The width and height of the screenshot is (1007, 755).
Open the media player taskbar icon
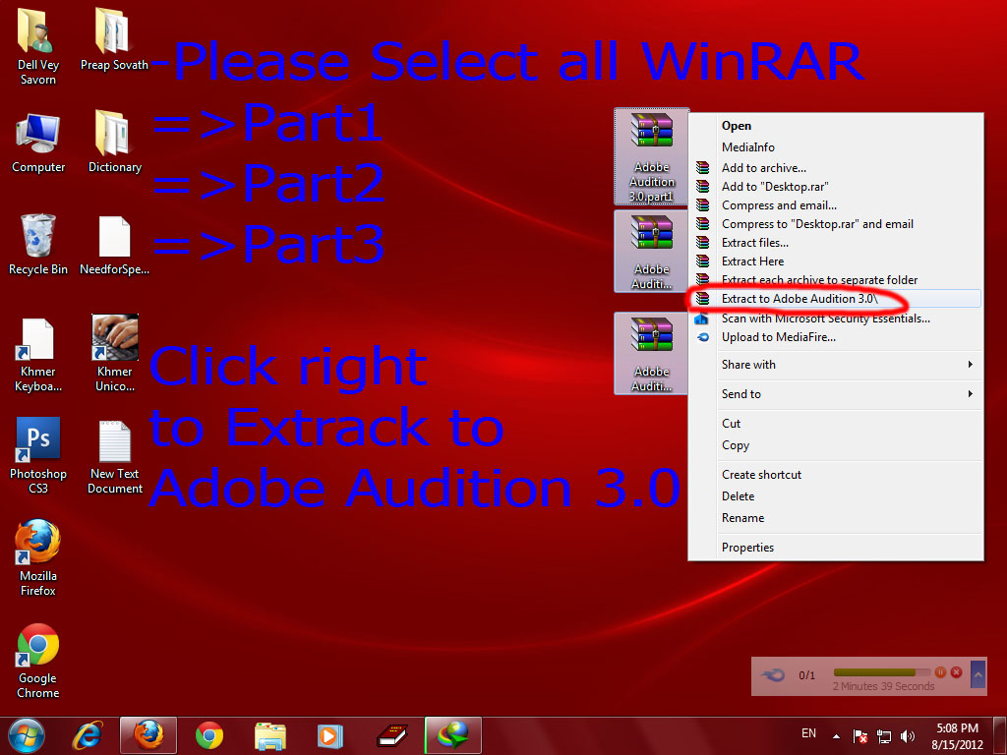[x=330, y=735]
